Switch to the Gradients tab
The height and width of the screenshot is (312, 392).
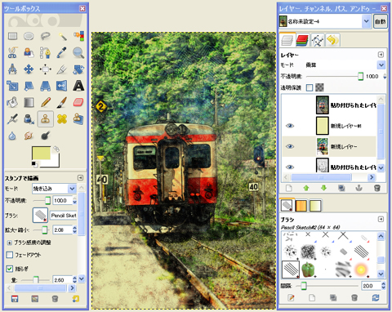coord(315,206)
